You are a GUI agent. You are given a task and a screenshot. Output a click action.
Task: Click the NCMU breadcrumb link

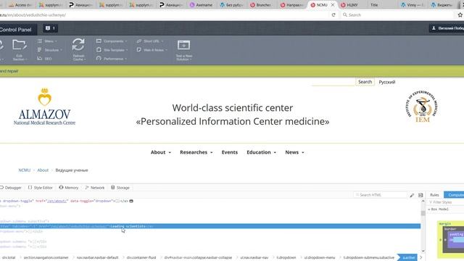pyautogui.click(x=24, y=170)
